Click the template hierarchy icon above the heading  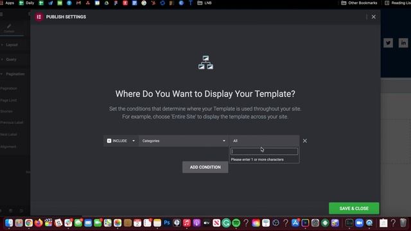click(205, 62)
